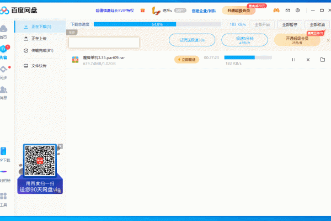Minimize the Baidu Netdisk window
The height and width of the screenshot is (221, 331).
313,10
